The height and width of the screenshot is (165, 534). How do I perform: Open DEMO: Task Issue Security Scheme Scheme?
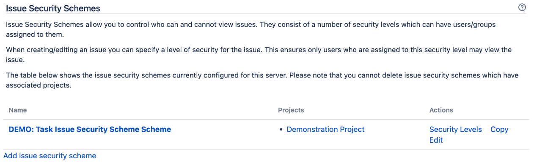point(90,129)
